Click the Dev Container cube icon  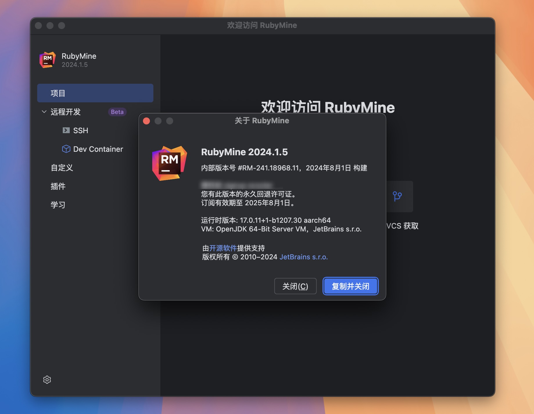click(x=66, y=149)
